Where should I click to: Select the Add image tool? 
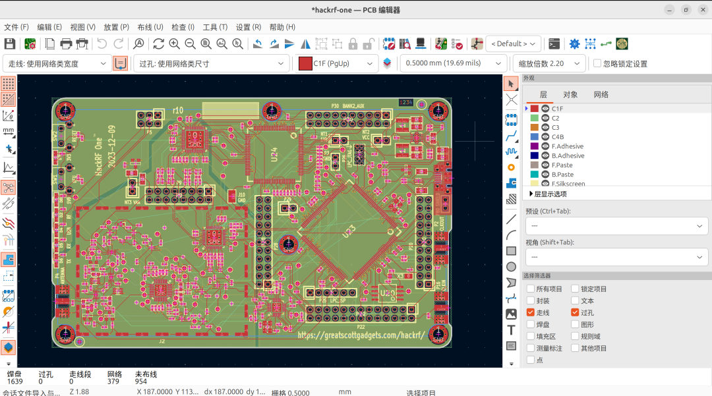coord(512,314)
